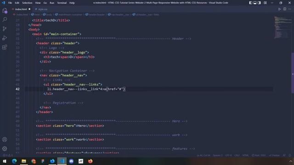Click the Errors and Warnings status item
Screen dimensions: 294x165
[8, 155]
